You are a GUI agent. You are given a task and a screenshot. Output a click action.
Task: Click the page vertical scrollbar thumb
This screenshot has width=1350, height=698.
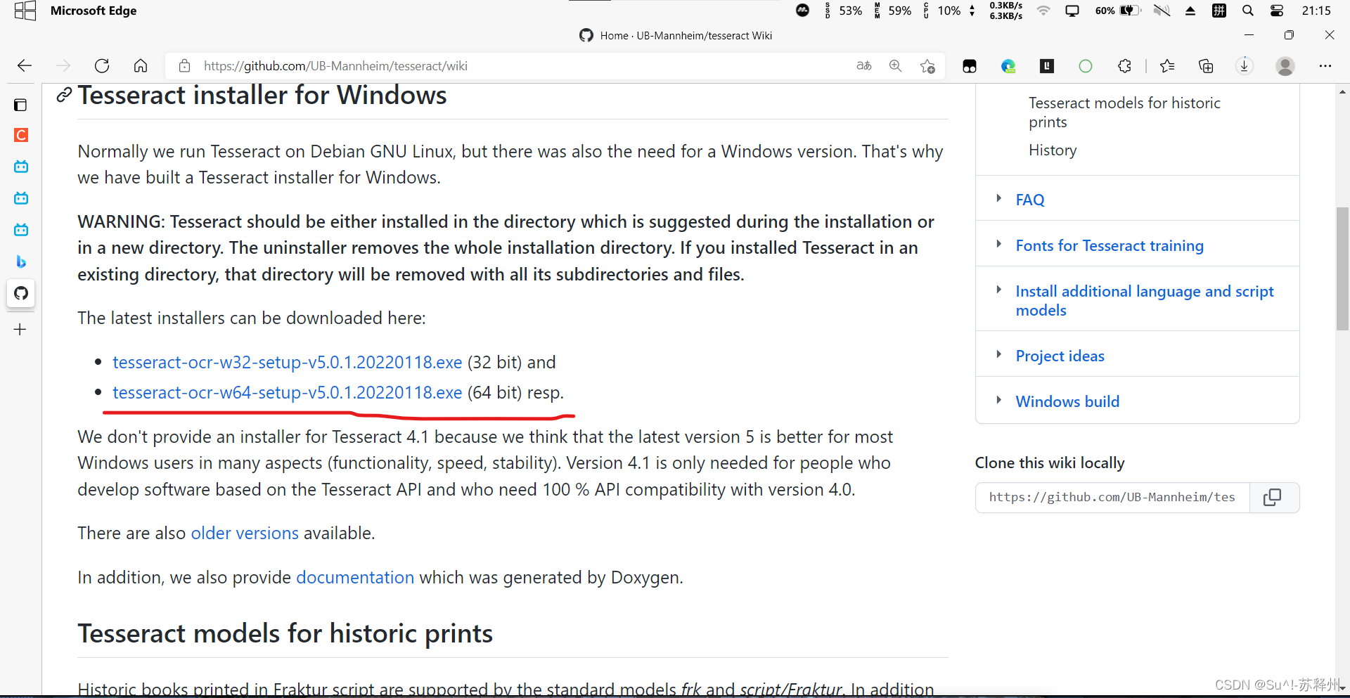[1342, 269]
